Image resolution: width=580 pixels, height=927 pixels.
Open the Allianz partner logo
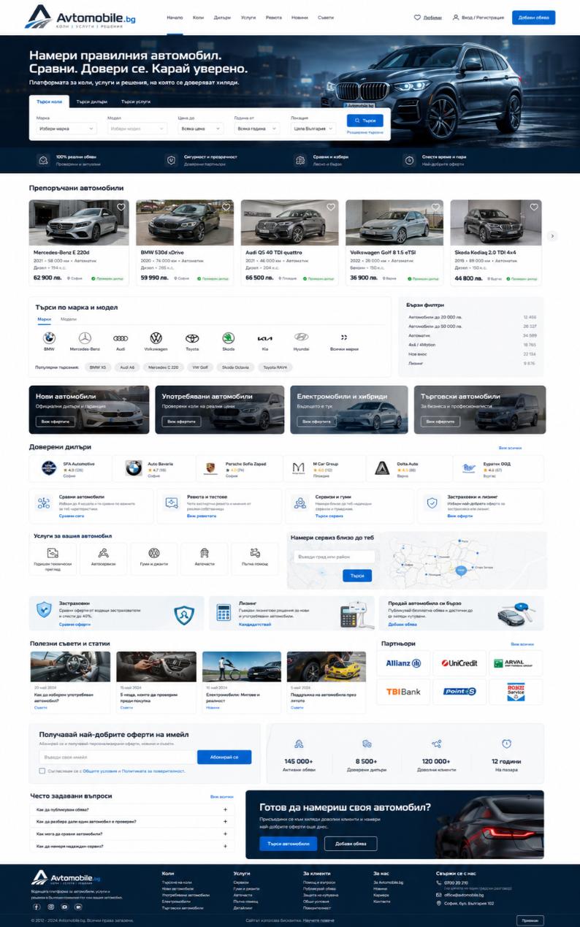point(403,663)
